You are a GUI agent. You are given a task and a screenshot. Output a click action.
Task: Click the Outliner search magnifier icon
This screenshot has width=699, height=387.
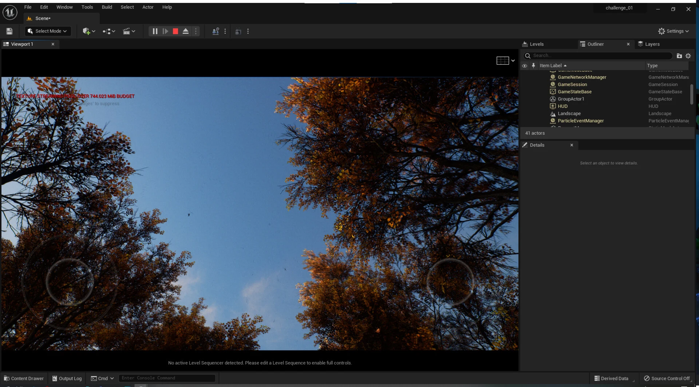pyautogui.click(x=528, y=56)
